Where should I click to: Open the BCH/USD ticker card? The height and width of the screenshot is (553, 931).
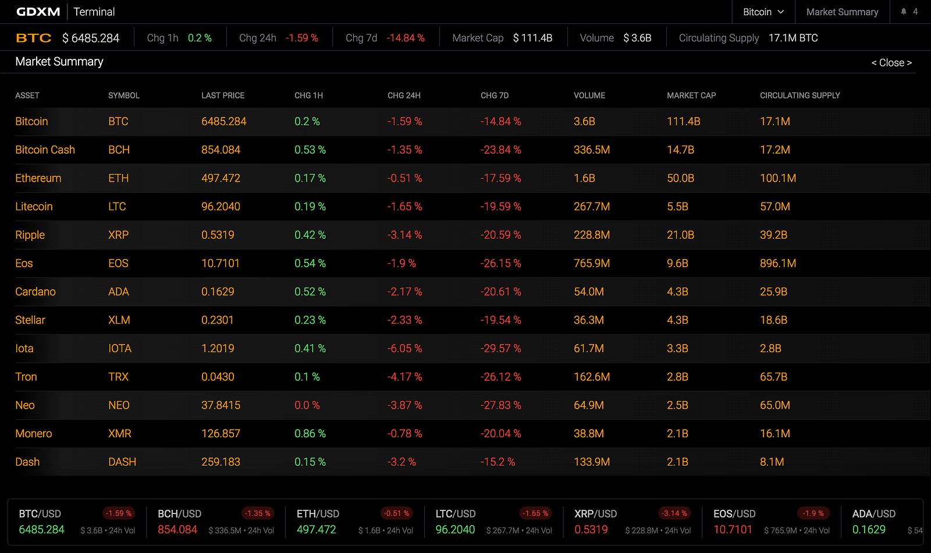[x=216, y=522]
